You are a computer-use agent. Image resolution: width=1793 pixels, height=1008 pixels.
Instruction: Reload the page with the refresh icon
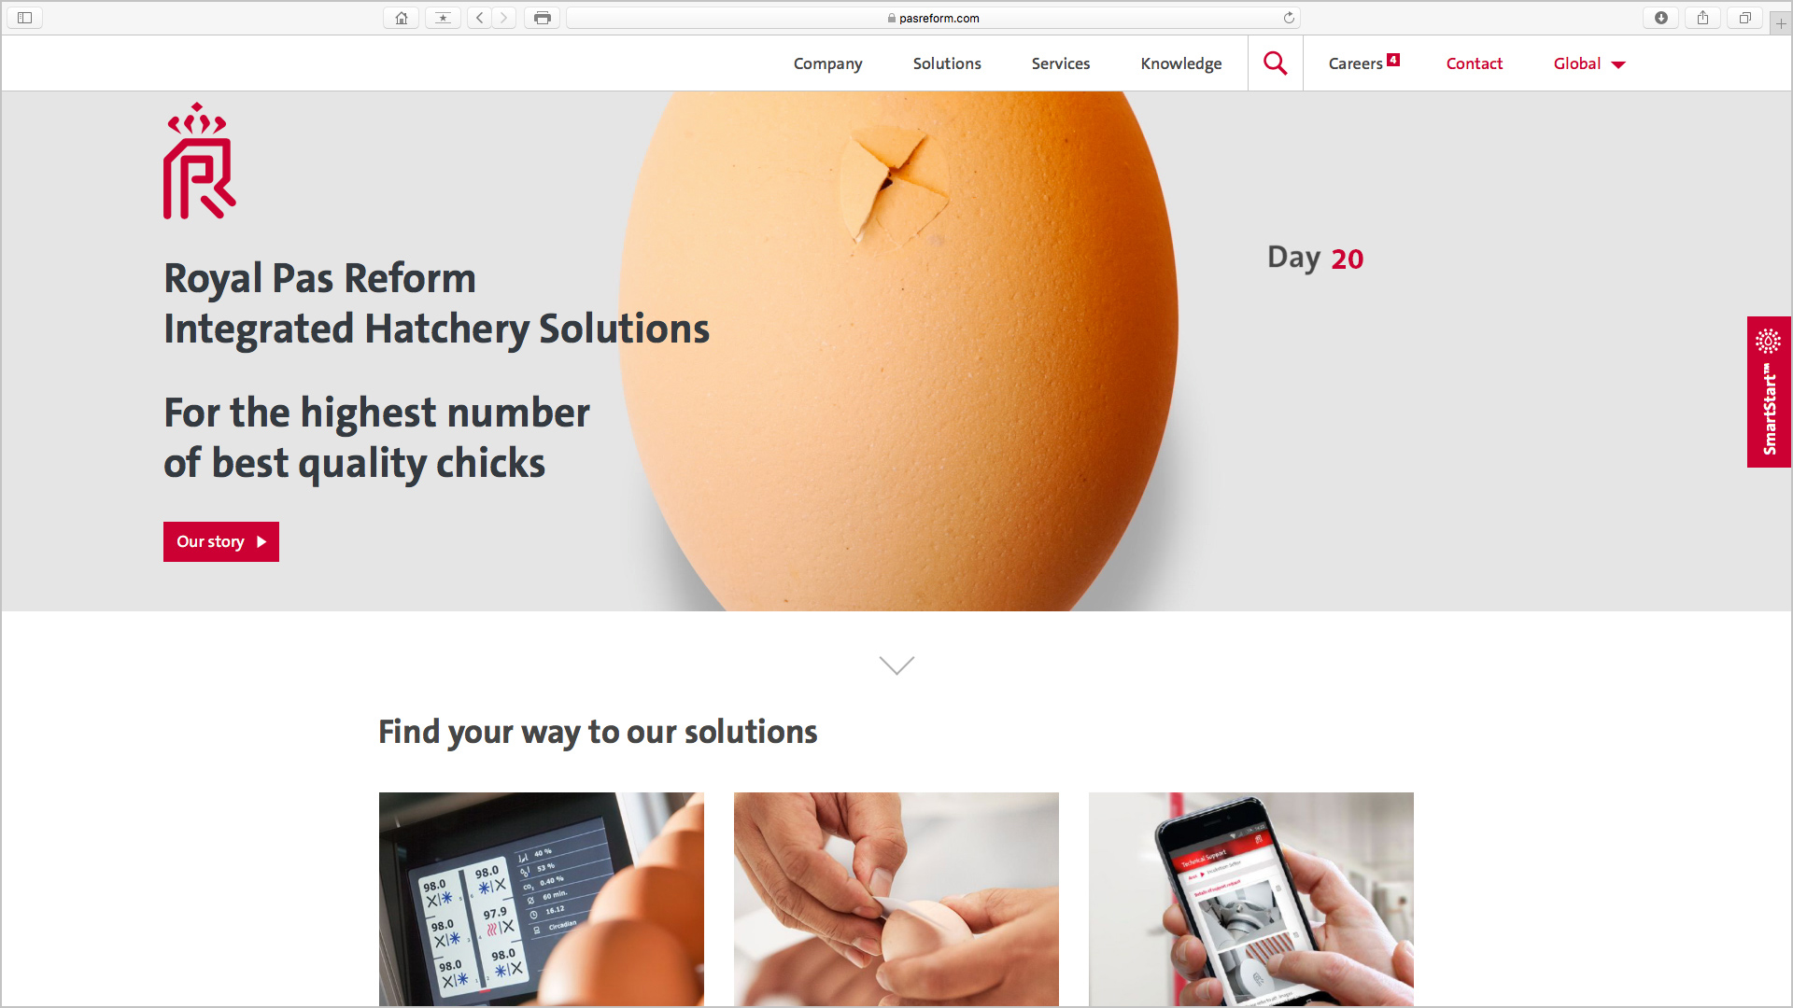1289,18
